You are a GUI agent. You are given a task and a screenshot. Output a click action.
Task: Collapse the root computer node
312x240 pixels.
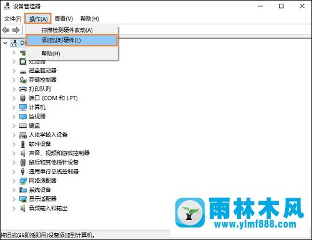pyautogui.click(x=6, y=43)
